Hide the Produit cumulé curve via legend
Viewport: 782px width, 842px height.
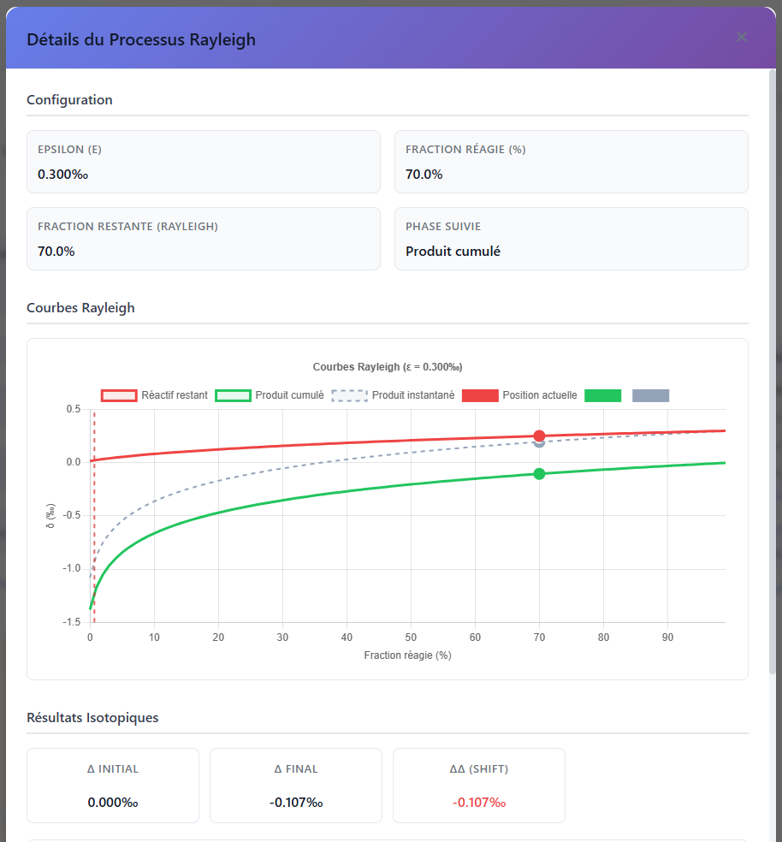coord(270,395)
